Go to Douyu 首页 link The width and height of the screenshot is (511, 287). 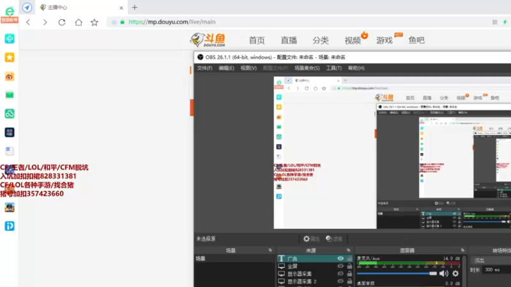257,40
